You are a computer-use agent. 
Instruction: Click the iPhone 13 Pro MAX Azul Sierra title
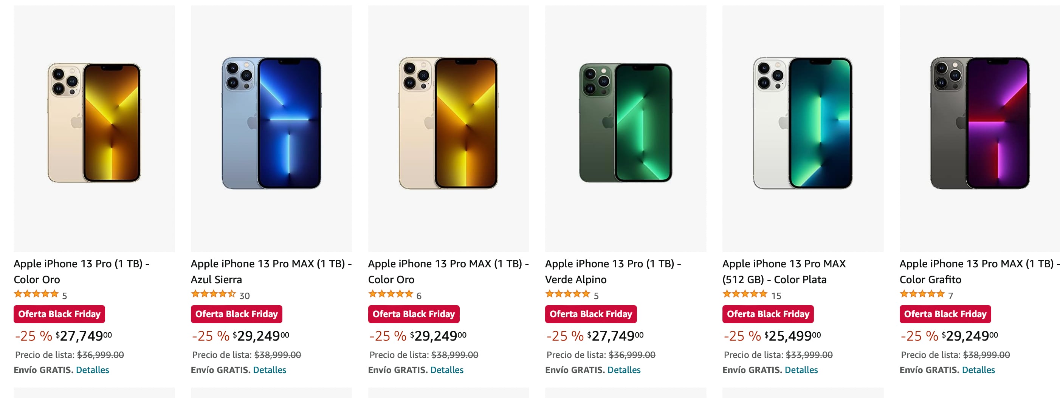[271, 272]
